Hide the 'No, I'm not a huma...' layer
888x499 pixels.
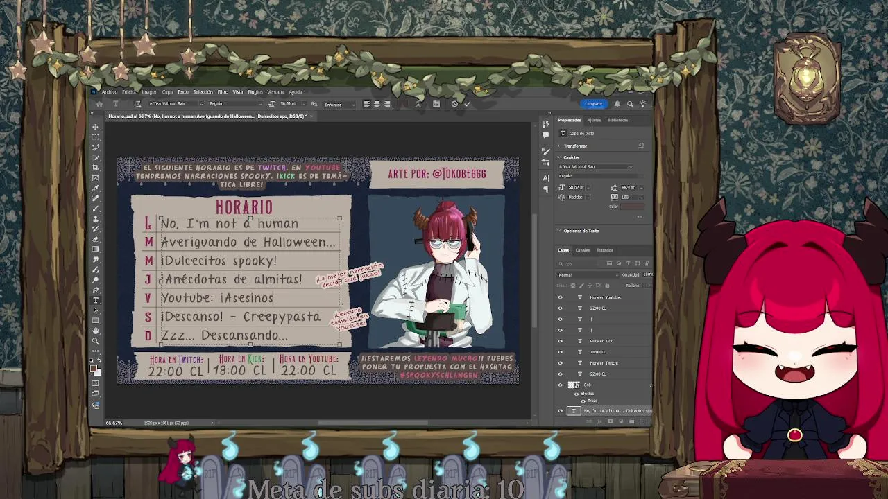(561, 411)
